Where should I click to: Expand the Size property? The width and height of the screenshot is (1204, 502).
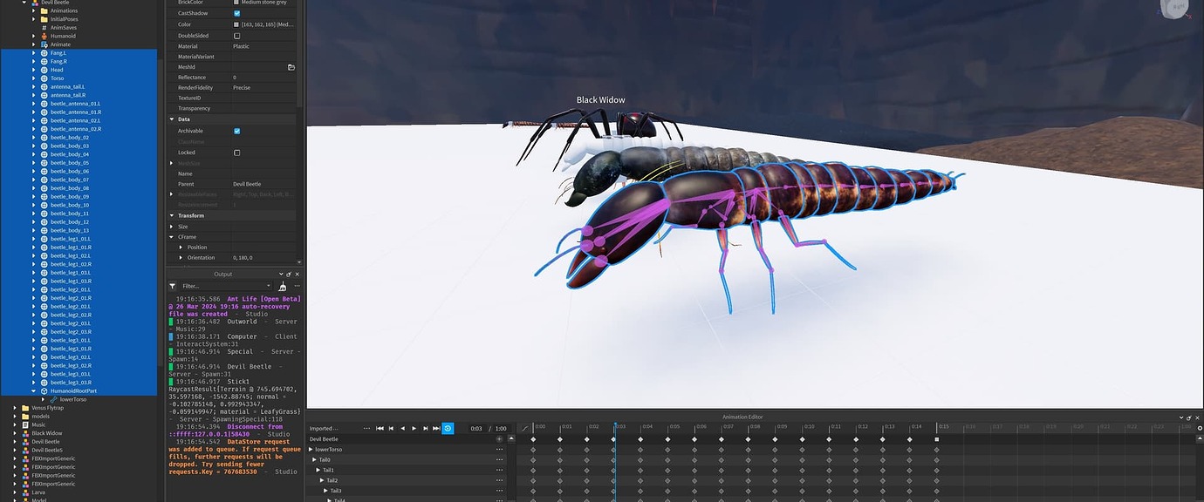pyautogui.click(x=172, y=227)
